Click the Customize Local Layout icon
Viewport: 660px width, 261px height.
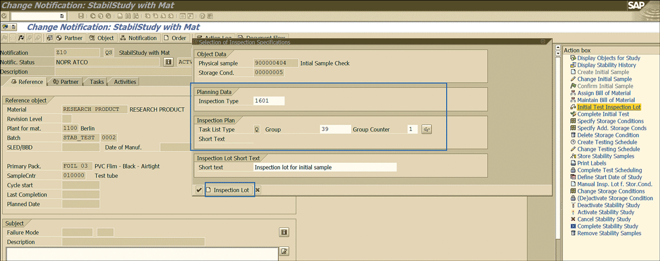(x=211, y=16)
